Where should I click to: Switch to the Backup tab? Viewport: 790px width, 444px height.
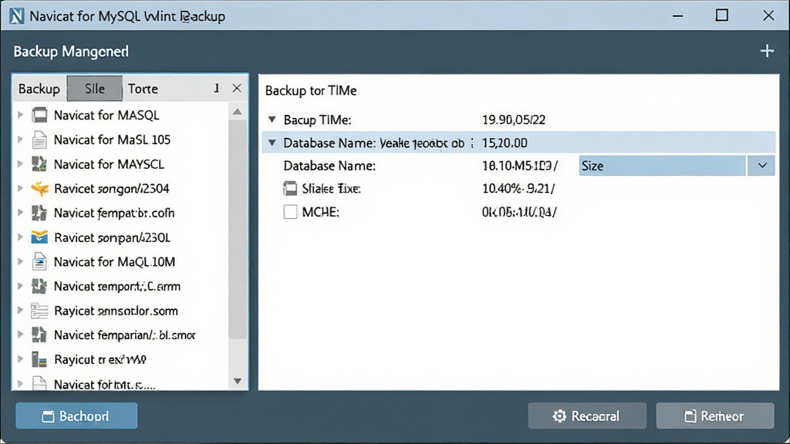pyautogui.click(x=39, y=89)
